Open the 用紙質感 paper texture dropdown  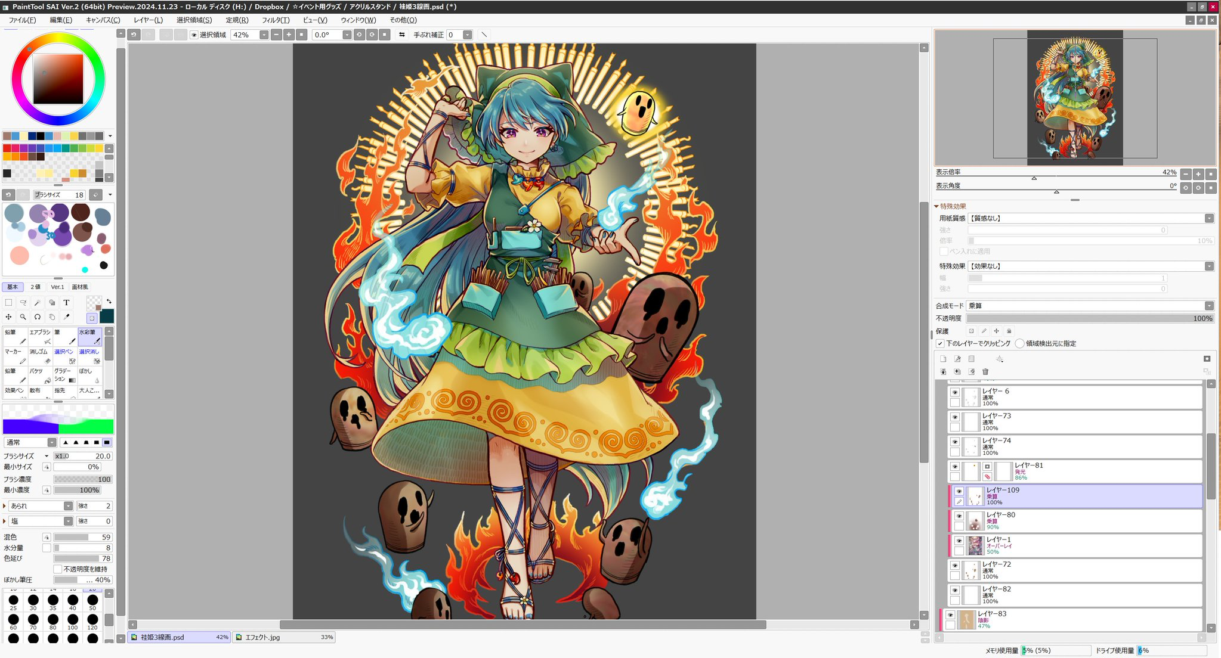coord(1208,218)
